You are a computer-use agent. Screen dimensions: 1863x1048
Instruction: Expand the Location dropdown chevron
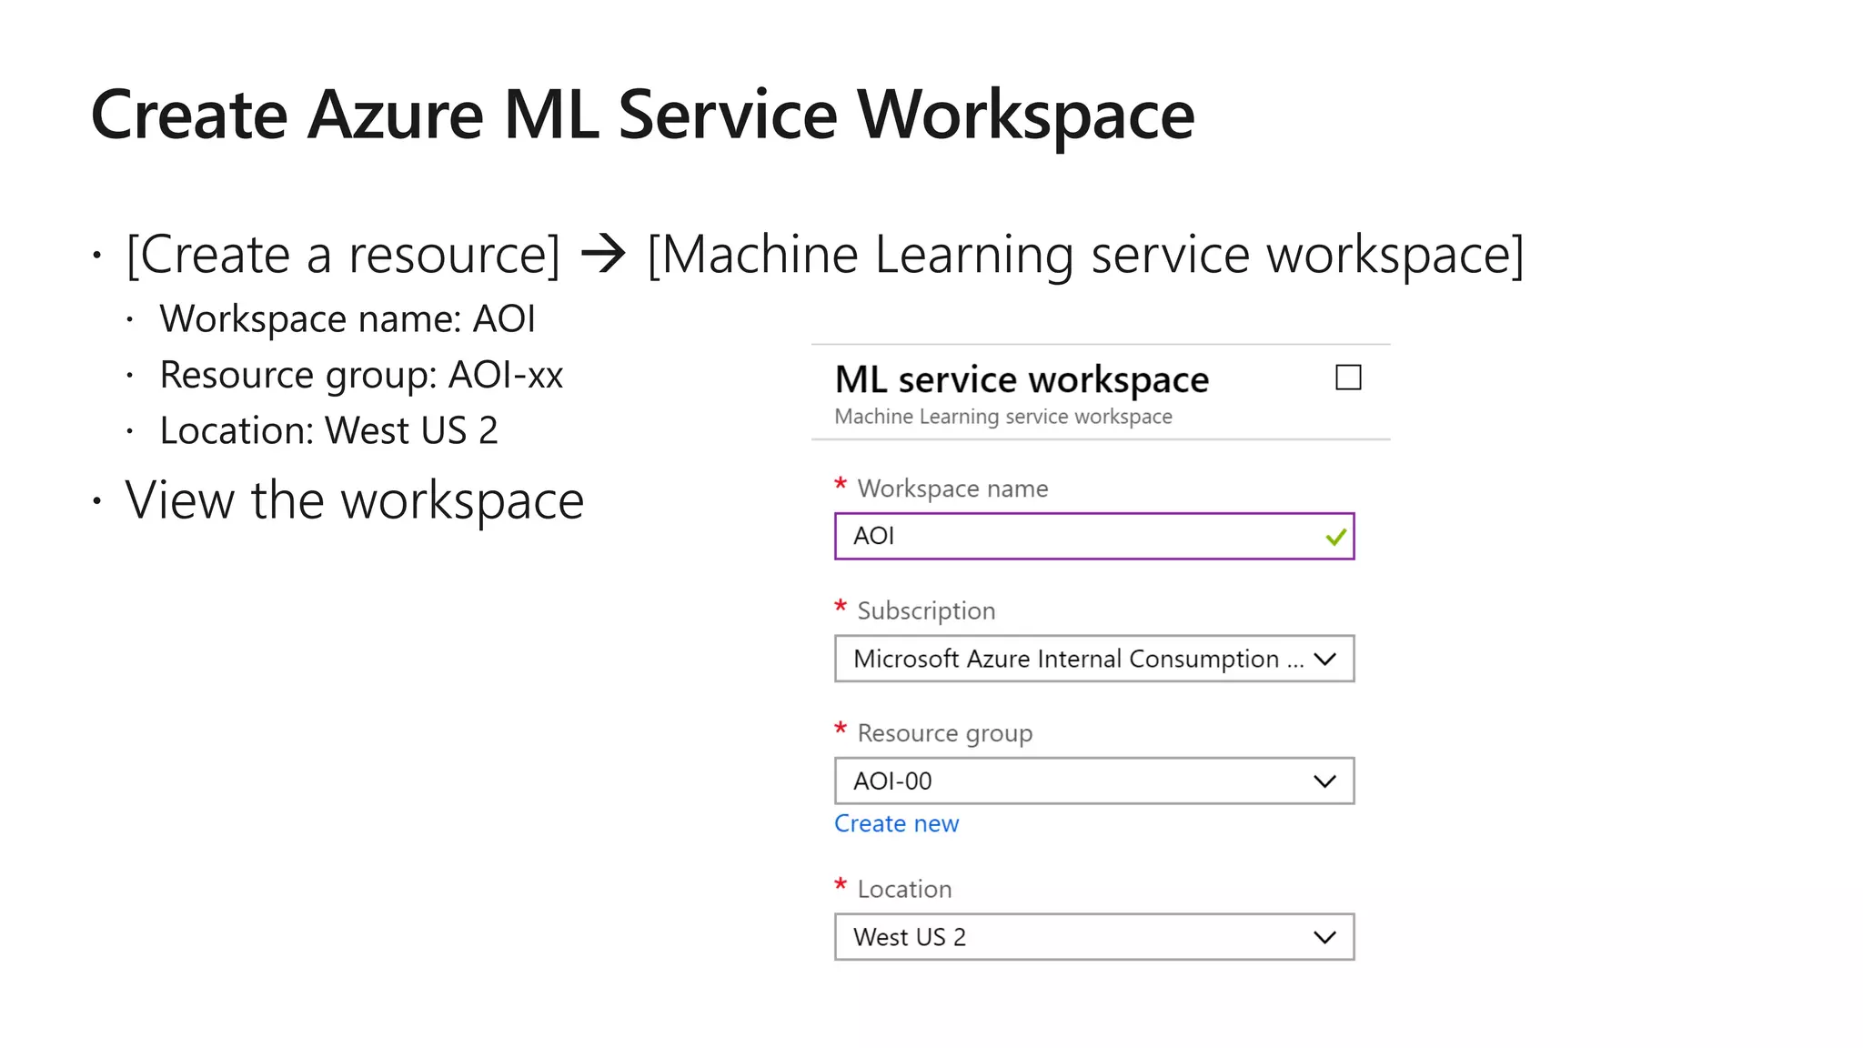point(1324,937)
